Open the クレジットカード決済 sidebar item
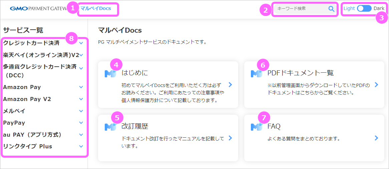This screenshot has height=169, width=389. (x=31, y=43)
